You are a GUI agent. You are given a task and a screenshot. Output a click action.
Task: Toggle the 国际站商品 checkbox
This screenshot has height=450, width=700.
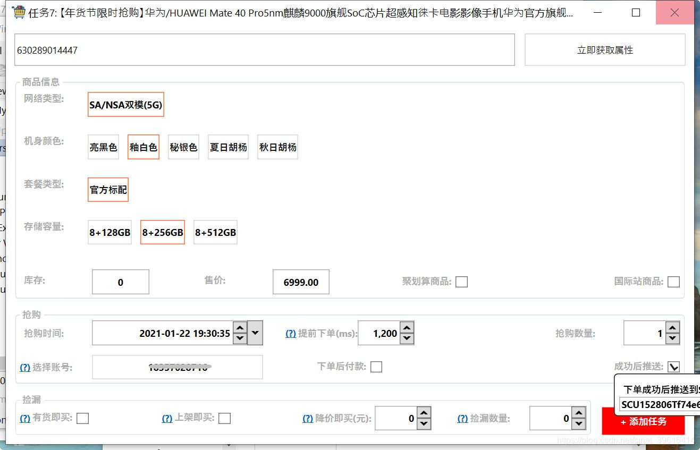click(673, 282)
